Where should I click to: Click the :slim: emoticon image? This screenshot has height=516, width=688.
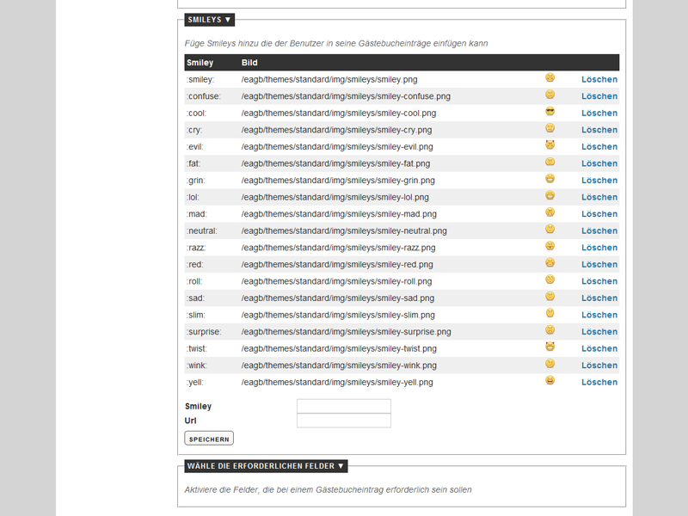click(x=550, y=313)
